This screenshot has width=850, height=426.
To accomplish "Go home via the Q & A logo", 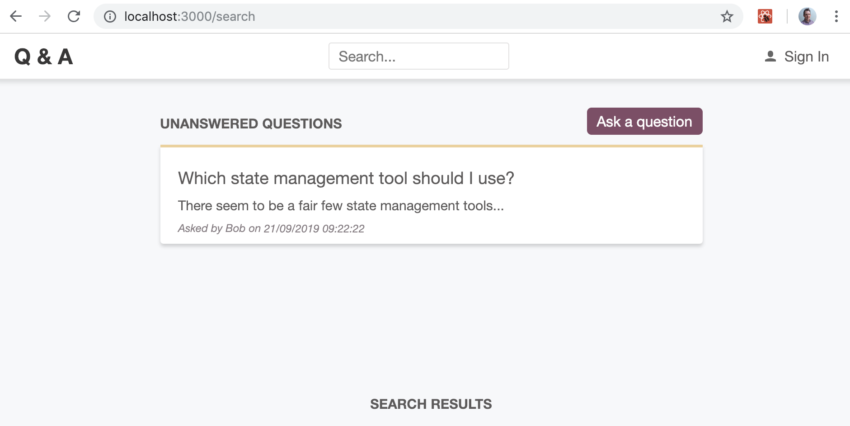I will point(43,57).
